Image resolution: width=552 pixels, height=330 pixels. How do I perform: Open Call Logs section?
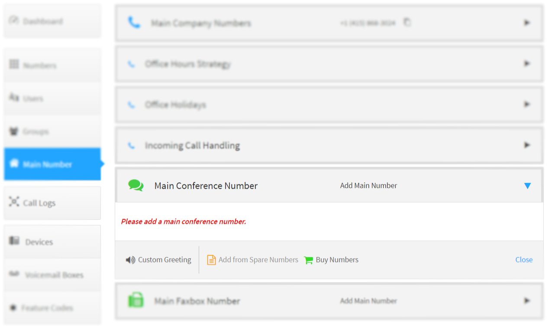(x=52, y=203)
